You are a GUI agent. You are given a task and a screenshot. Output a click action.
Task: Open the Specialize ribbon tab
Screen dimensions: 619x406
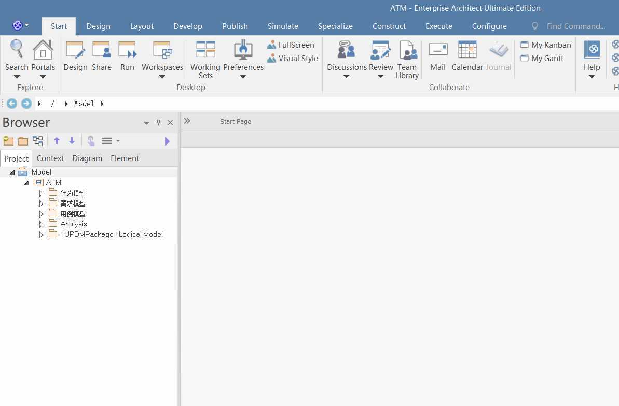coord(335,26)
